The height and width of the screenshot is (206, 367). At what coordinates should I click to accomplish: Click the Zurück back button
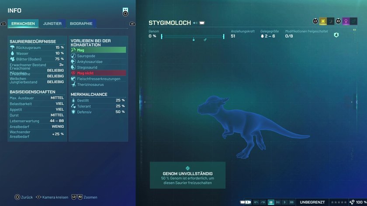(24, 197)
